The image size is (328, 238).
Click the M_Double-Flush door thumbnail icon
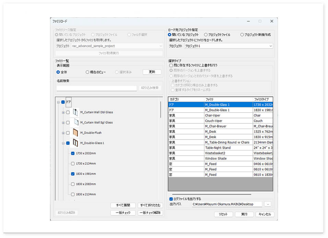(75, 133)
